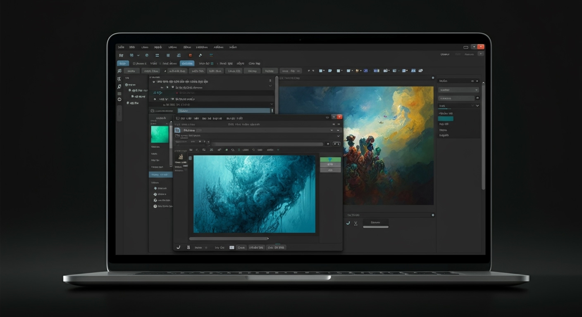Click the green Apply button in the dialog
The height and width of the screenshot is (317, 582).
coord(330,159)
